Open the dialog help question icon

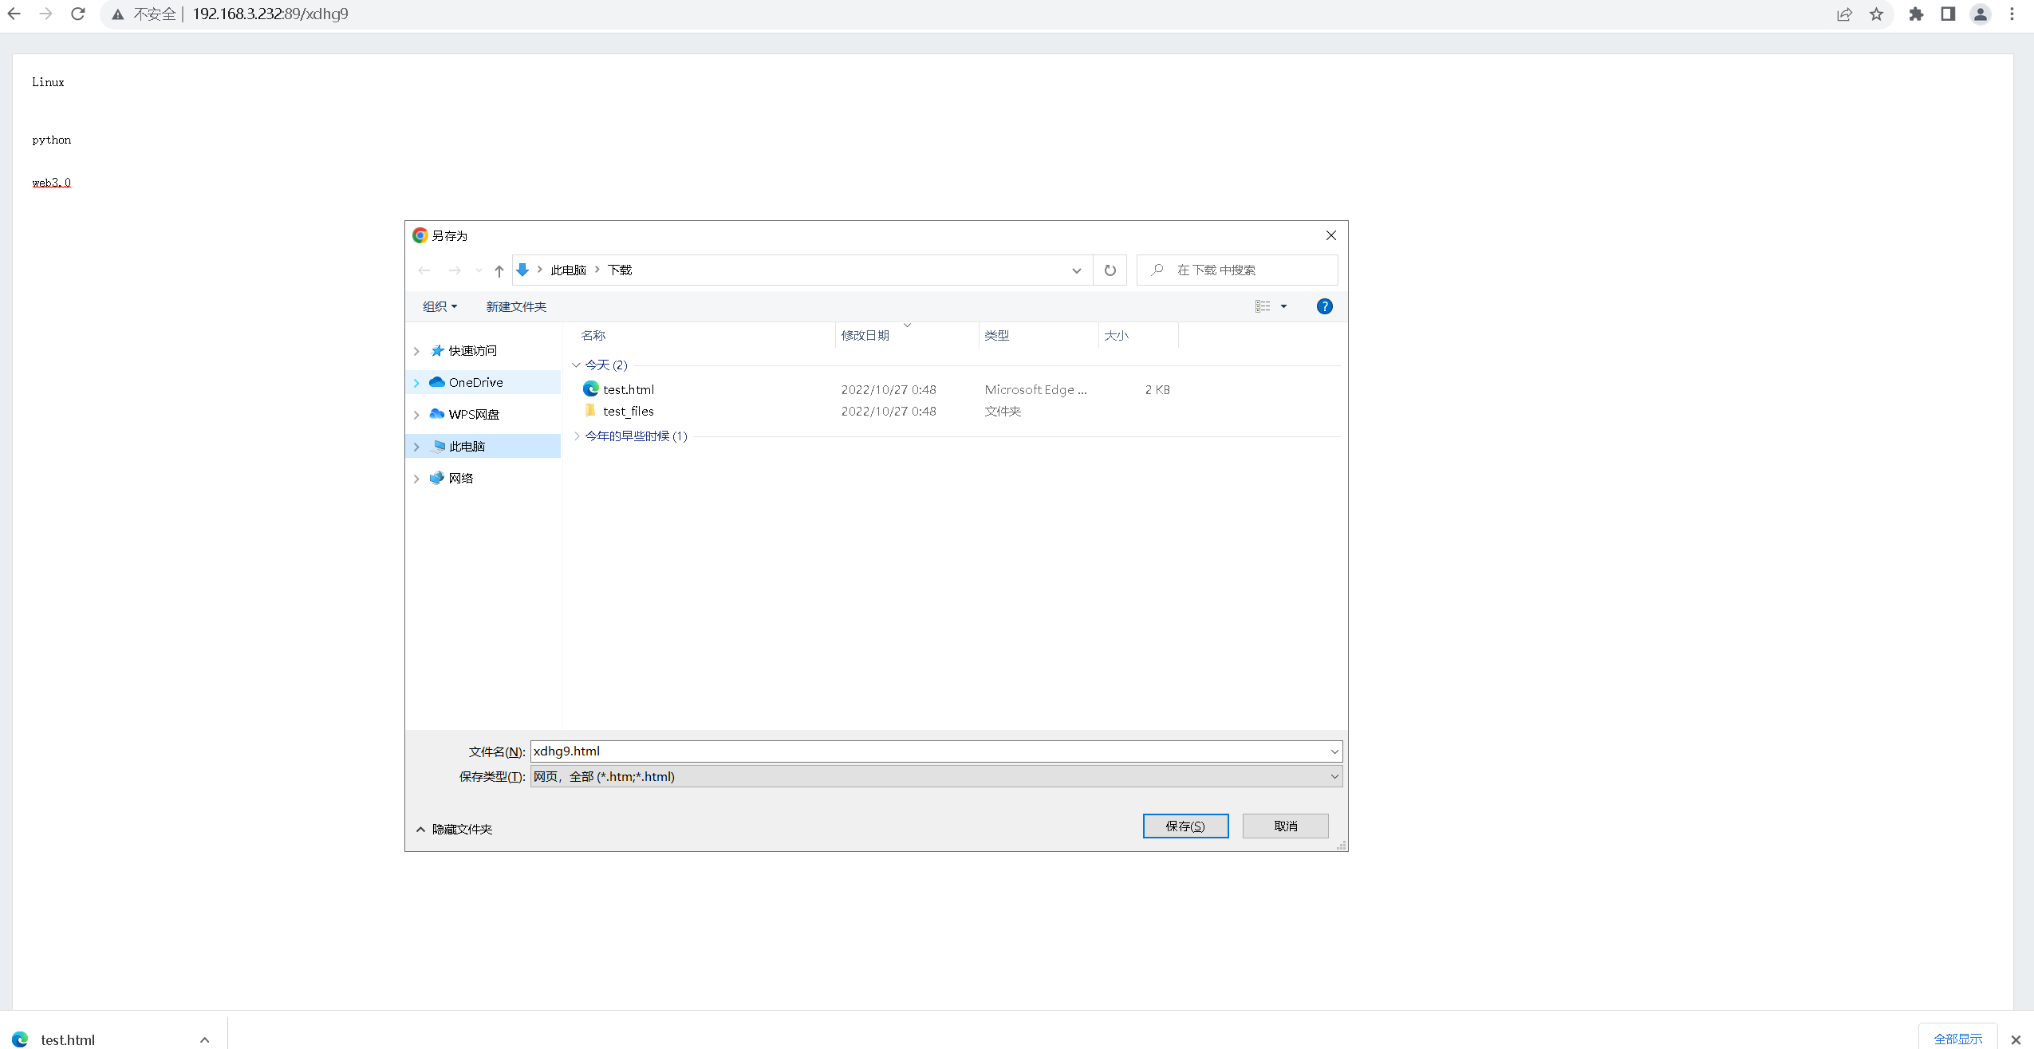[x=1324, y=306]
